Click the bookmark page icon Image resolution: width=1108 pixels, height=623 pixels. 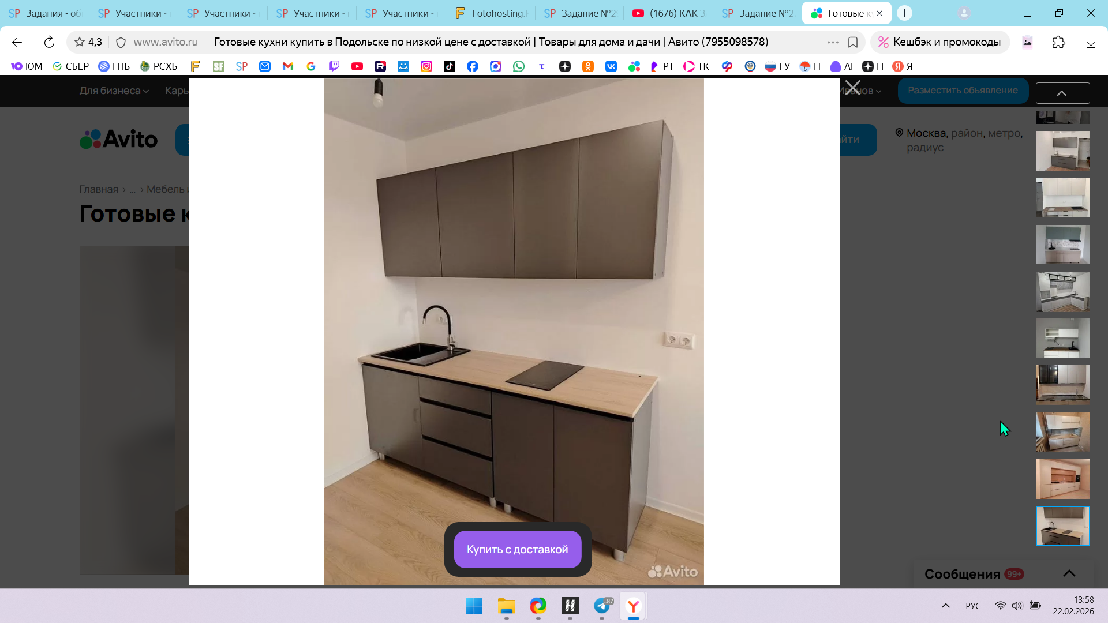point(853,42)
